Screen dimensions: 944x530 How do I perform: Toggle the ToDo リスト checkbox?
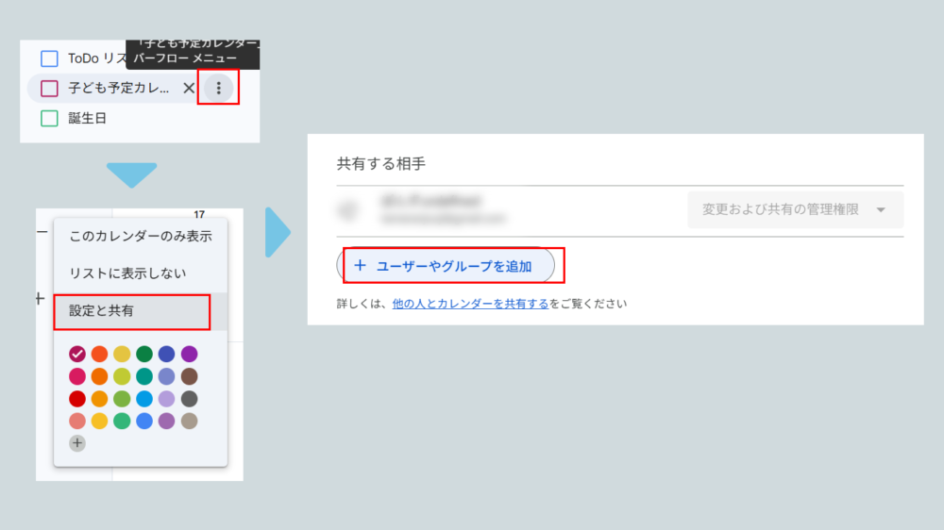[49, 58]
